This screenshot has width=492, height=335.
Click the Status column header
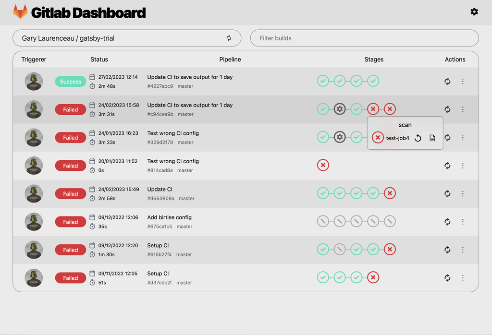point(99,59)
